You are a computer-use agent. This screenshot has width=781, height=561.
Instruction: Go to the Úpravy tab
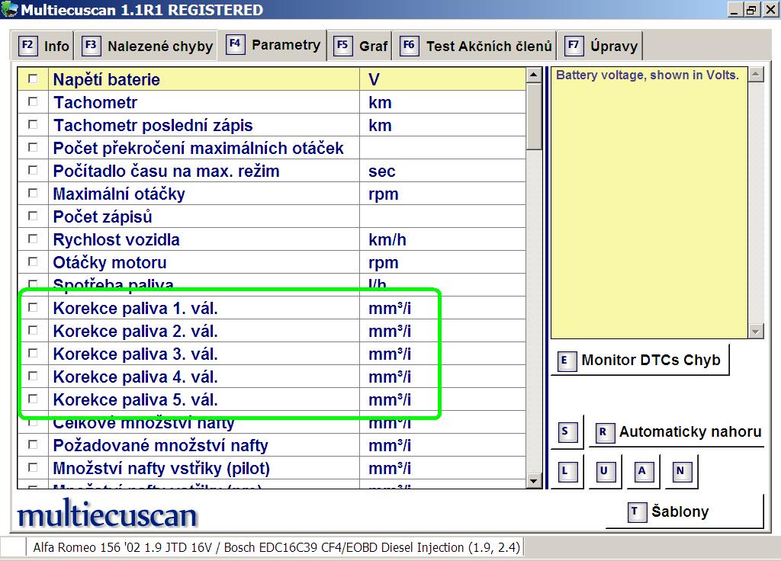click(x=602, y=46)
